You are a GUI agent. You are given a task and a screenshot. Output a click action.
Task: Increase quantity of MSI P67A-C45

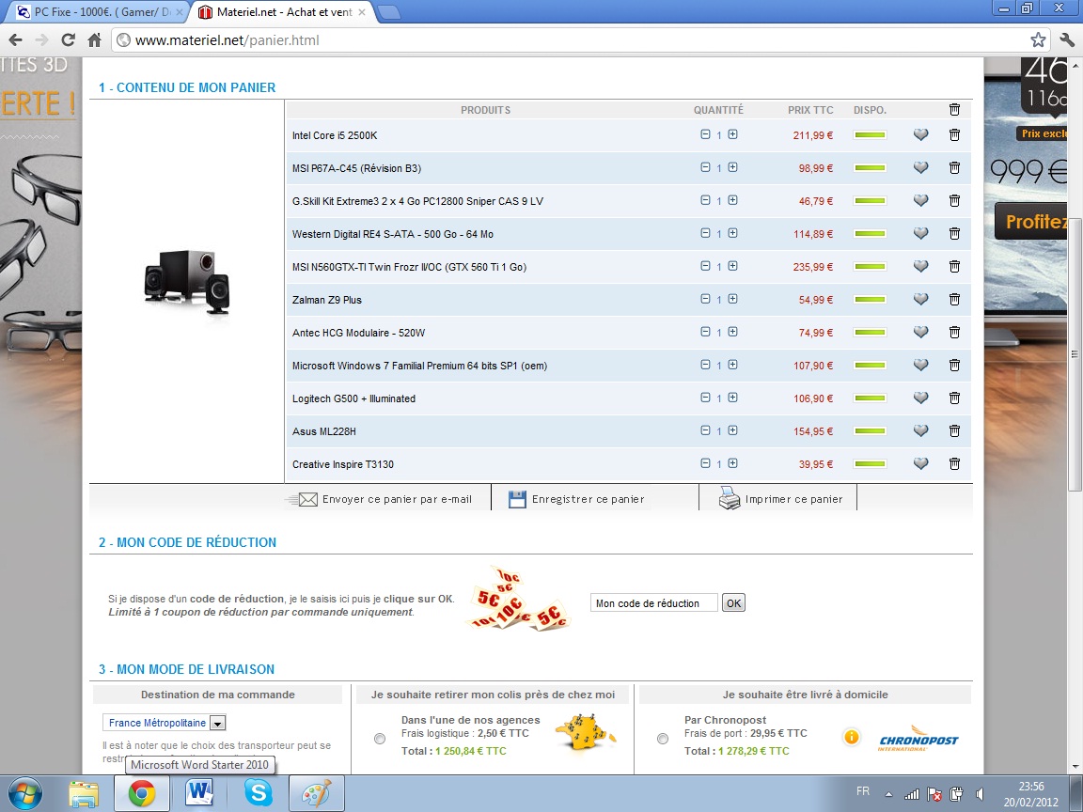point(732,167)
